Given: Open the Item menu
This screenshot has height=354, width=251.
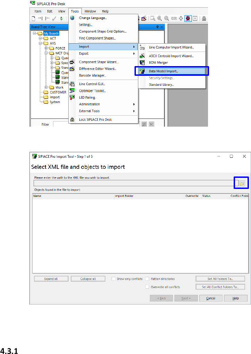Looking at the screenshot, I should tap(38, 11).
